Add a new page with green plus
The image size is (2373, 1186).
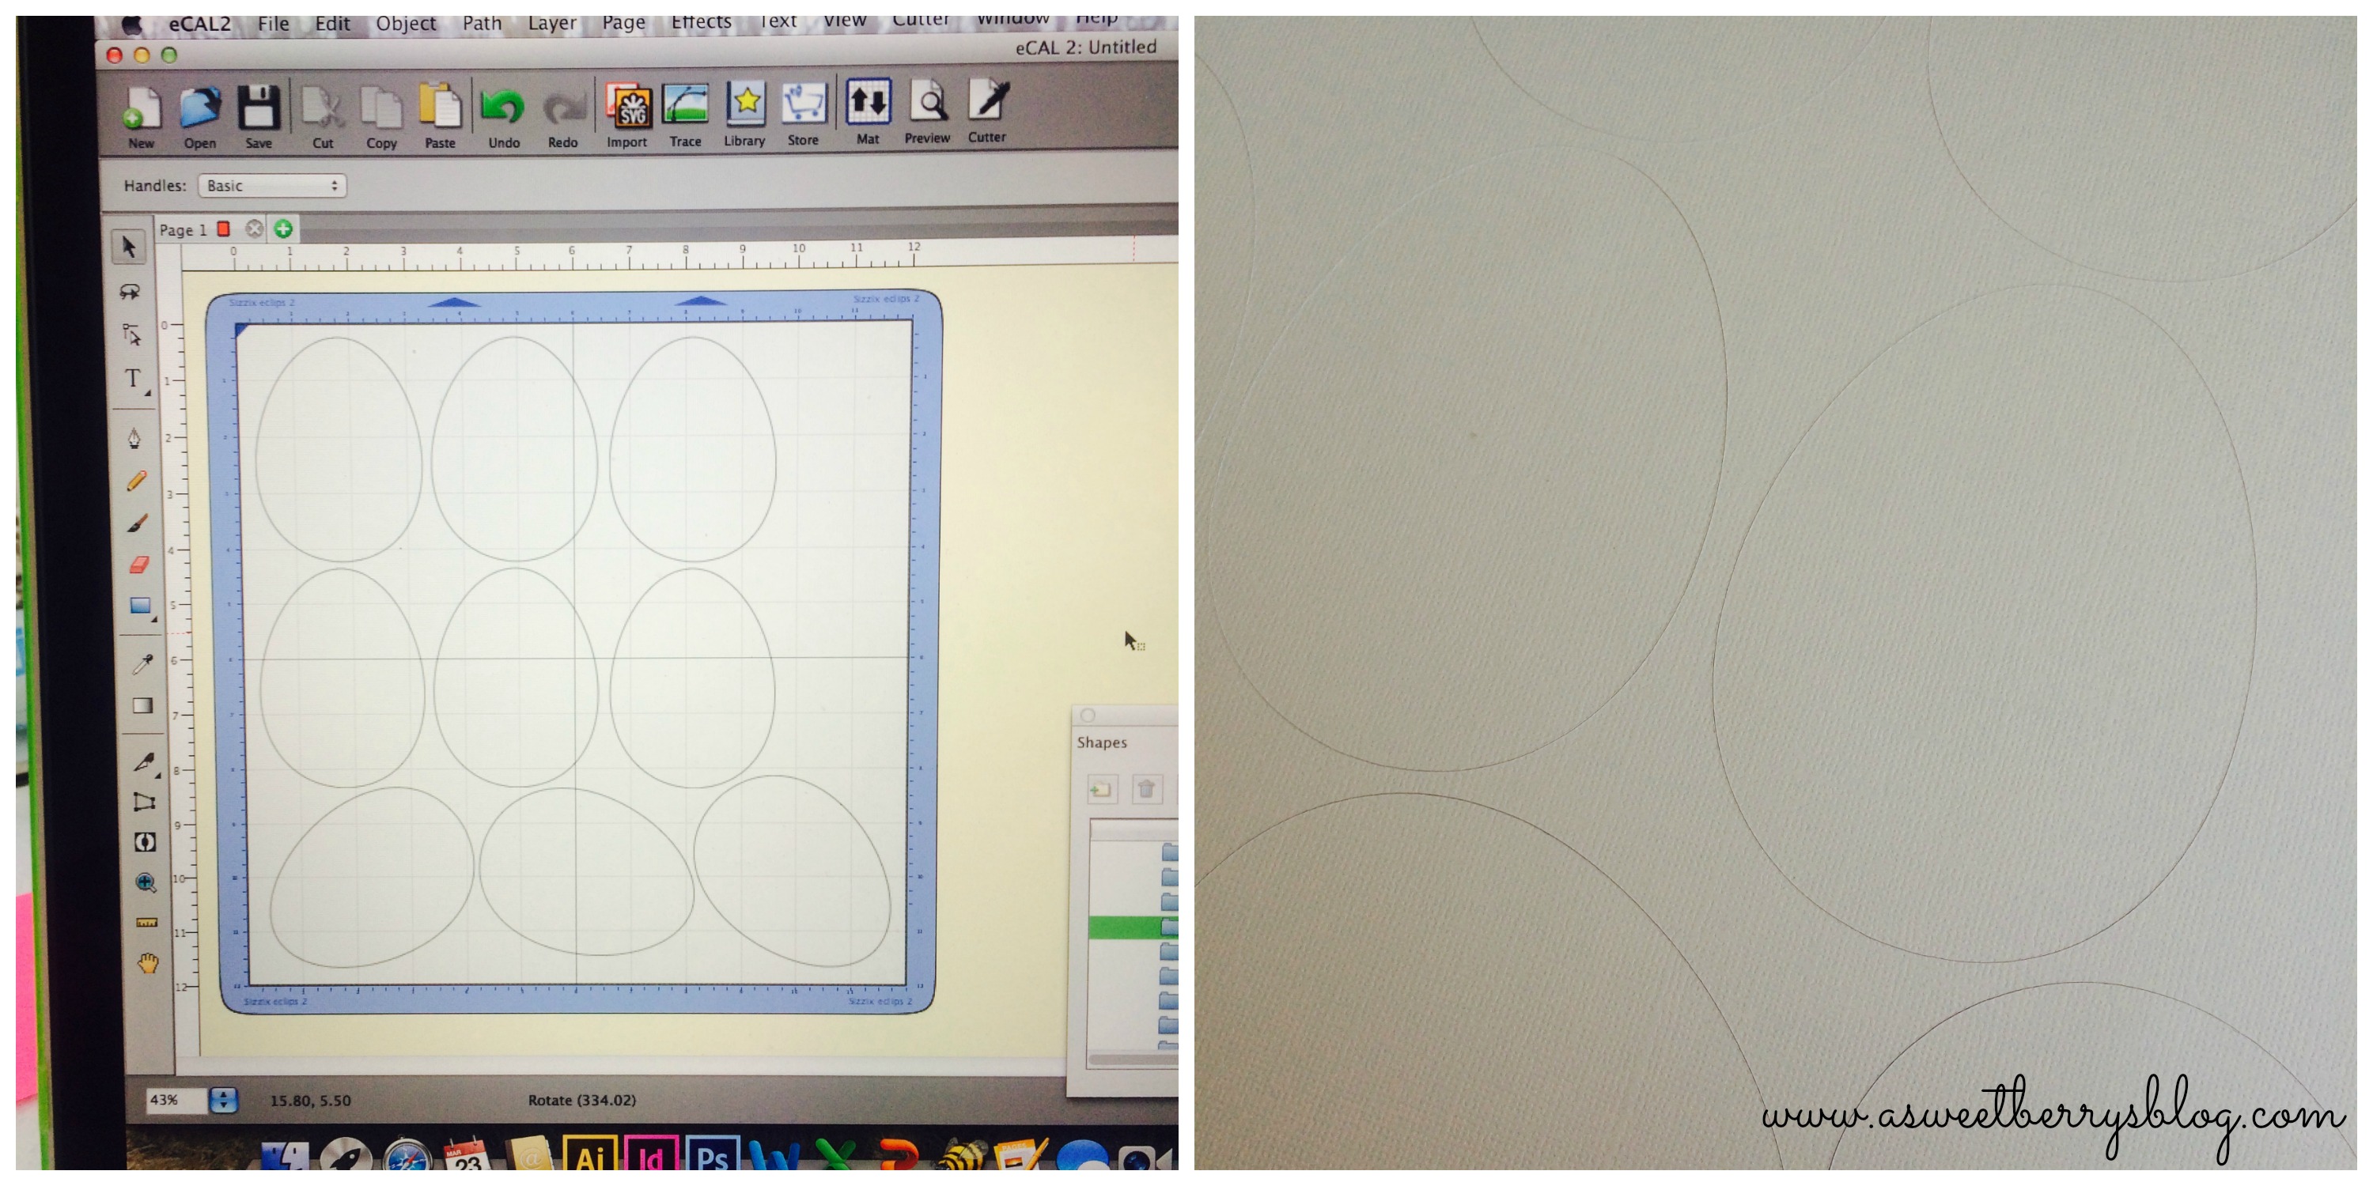[x=284, y=229]
